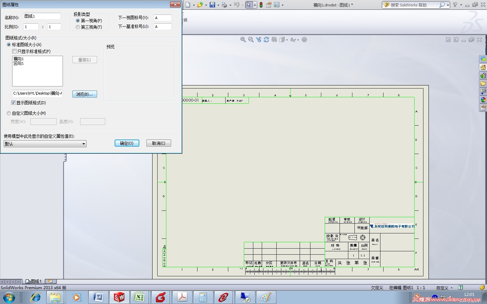Expand the Hide/Show Items dropdown arrow
This screenshot has height=304, width=487.
pos(298,40)
